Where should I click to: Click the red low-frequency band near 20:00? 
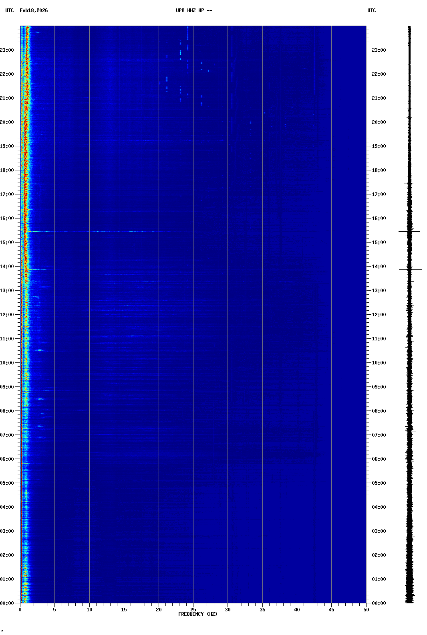[26, 122]
